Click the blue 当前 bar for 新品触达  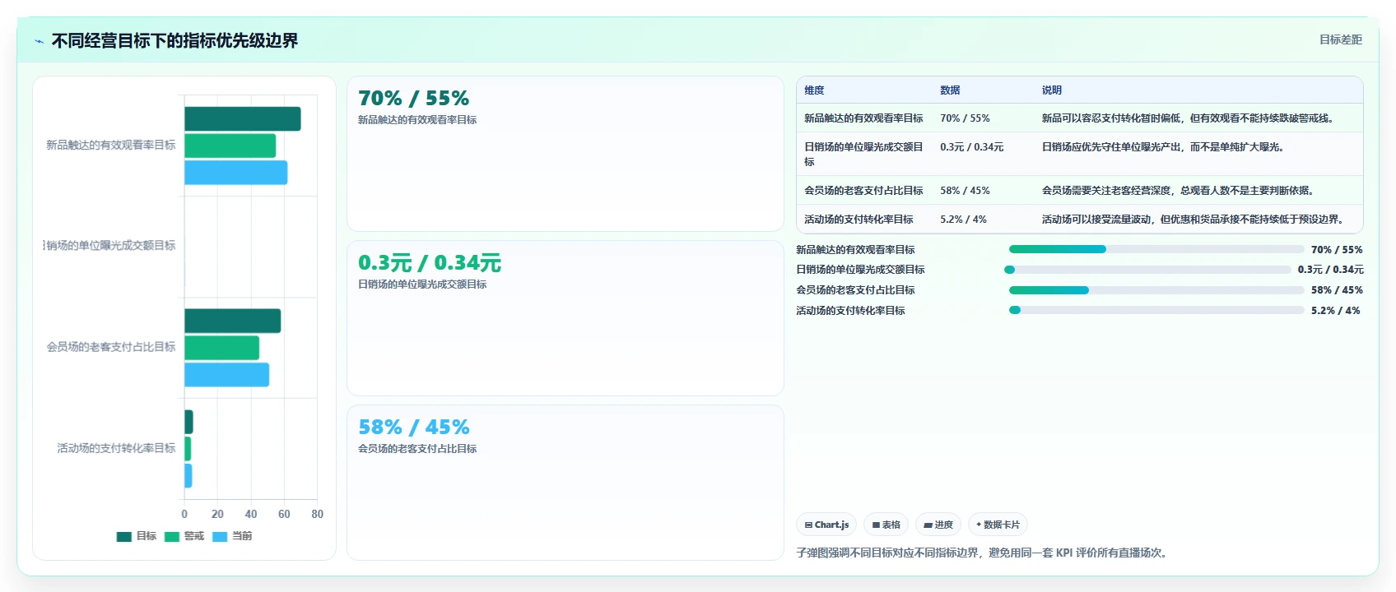point(235,173)
